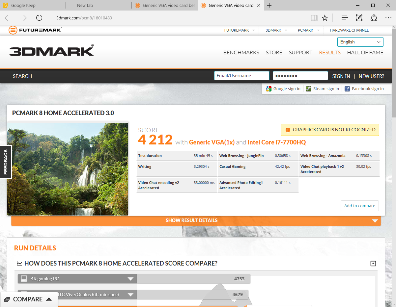Image resolution: width=396 pixels, height=307 pixels.
Task: Click the jungle waterfall thumbnail
Action: tap(68, 169)
